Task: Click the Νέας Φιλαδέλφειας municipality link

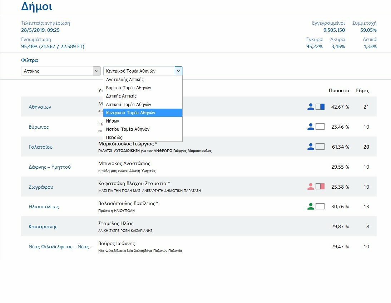Action: pos(59,247)
